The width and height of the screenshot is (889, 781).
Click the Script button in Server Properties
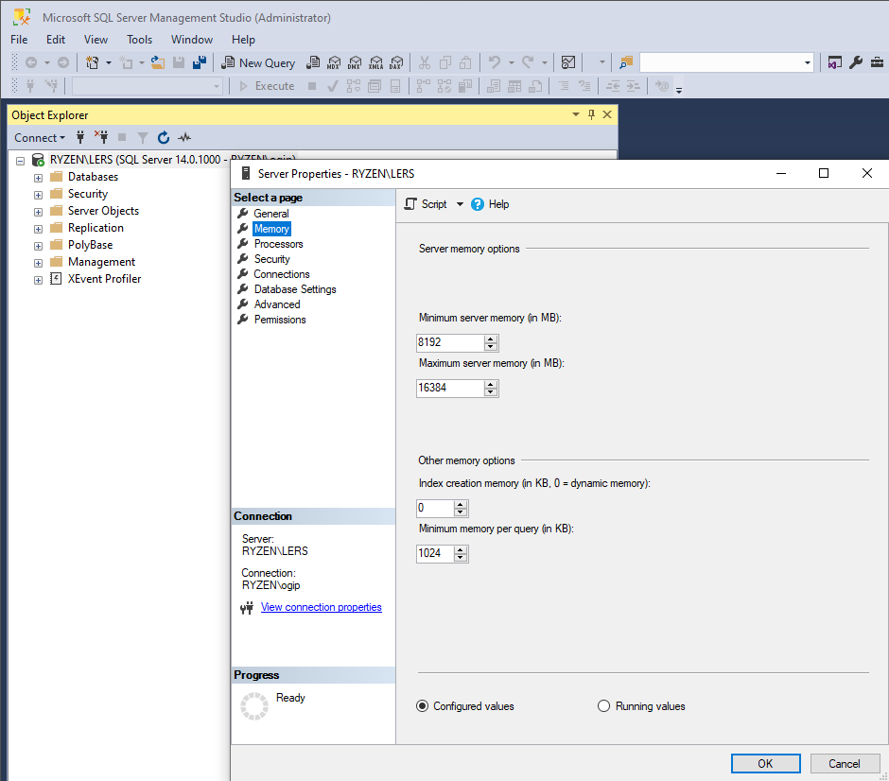pos(426,204)
